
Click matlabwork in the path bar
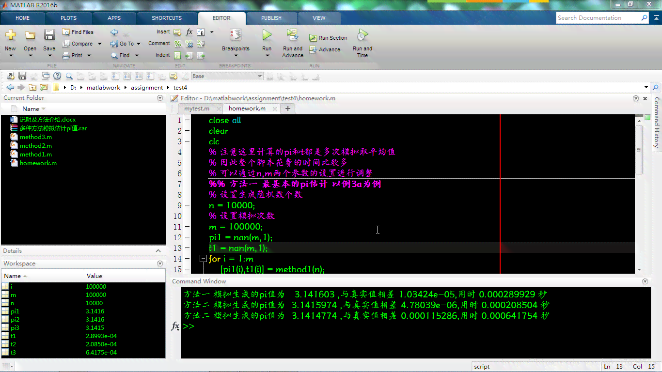(103, 88)
